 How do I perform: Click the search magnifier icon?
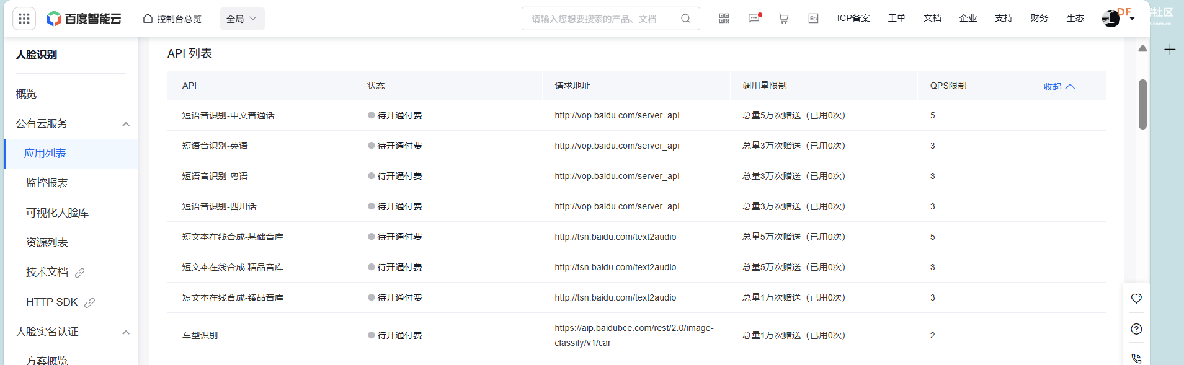[685, 19]
